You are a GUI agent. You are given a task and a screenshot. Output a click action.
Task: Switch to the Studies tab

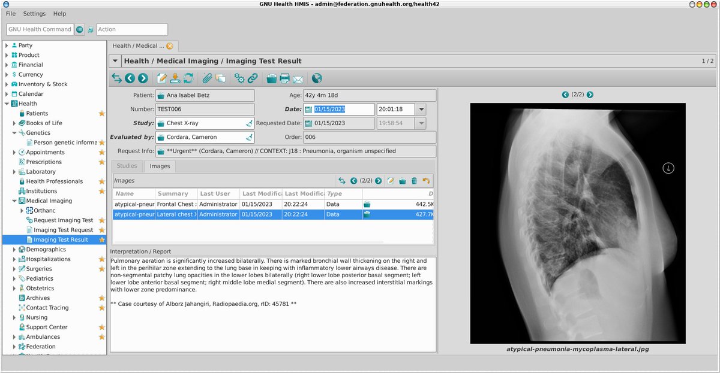[127, 166]
